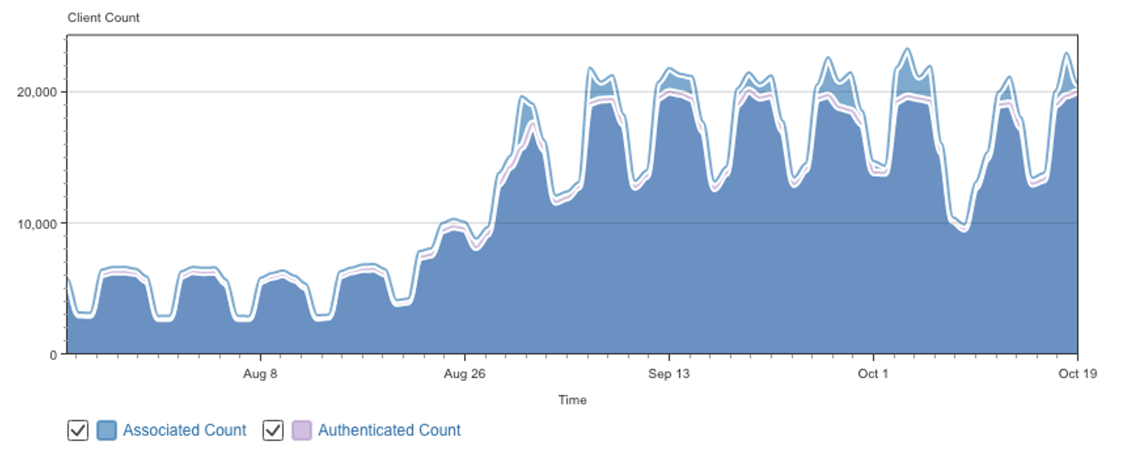Click the deep dip between Oct 1 and Oct 19
Screen dimensions: 1129x457
pos(964,230)
